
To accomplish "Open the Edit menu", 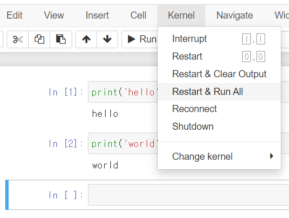I will pos(14,15).
